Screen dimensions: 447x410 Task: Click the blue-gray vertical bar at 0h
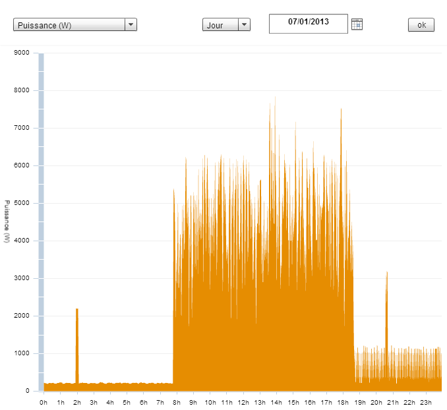click(41, 218)
